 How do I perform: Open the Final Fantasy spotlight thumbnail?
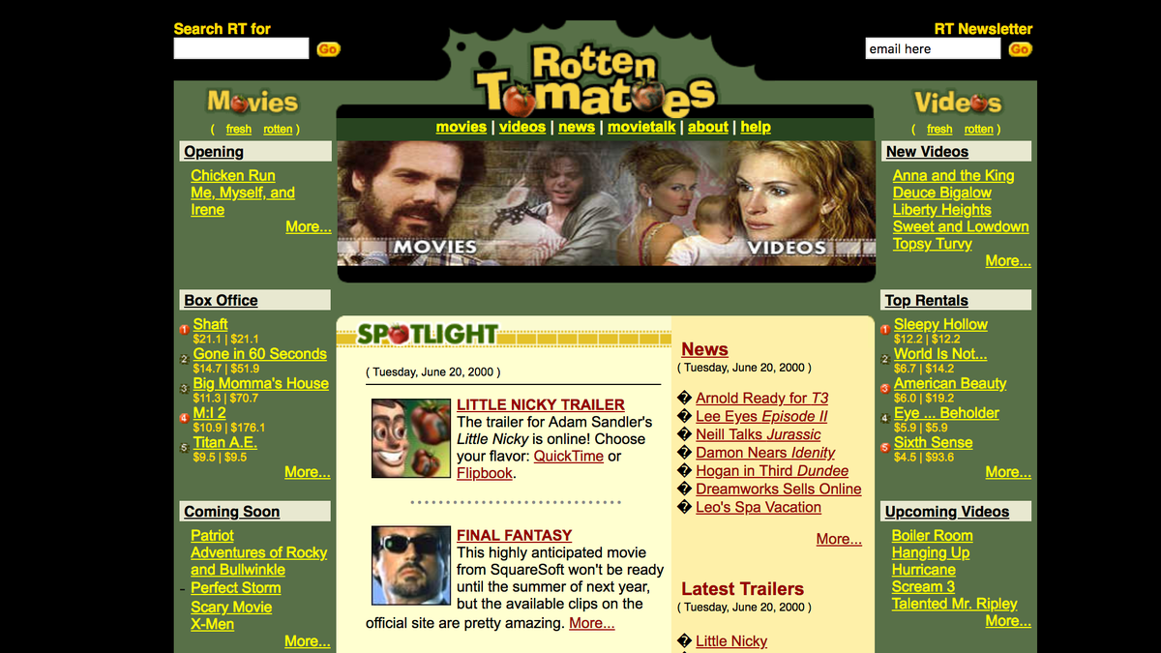coord(410,565)
